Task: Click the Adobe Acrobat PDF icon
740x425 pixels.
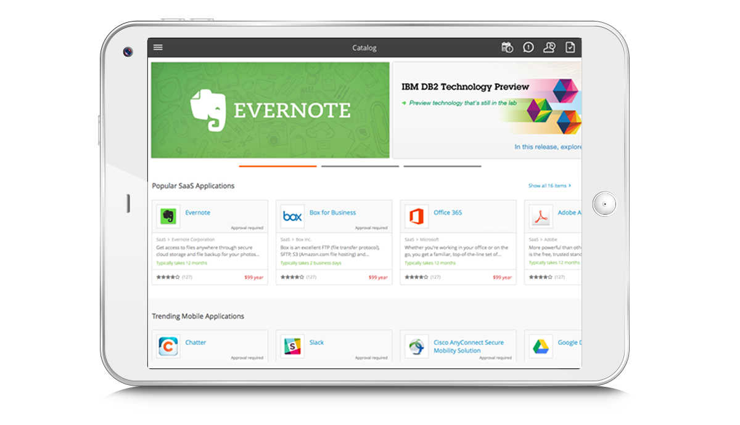Action: point(541,216)
